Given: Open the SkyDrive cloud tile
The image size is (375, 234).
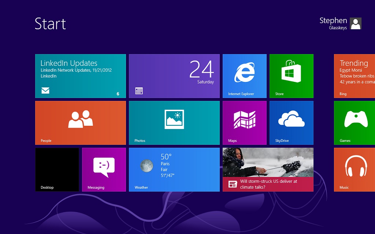Looking at the screenshot, I should (291, 122).
